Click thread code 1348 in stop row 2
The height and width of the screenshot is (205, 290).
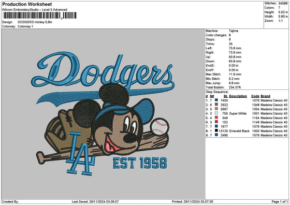tap(256, 105)
